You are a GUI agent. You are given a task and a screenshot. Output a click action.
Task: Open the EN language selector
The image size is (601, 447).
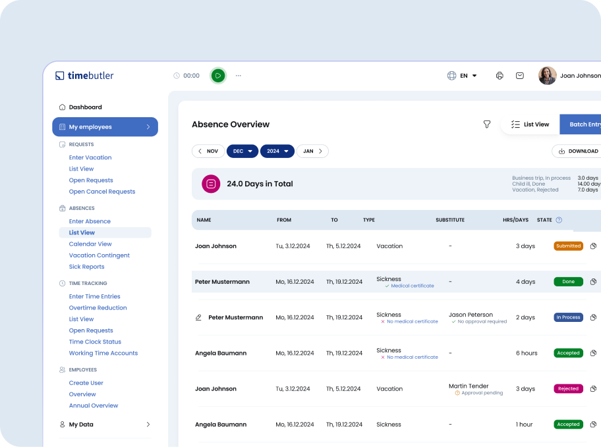click(463, 75)
